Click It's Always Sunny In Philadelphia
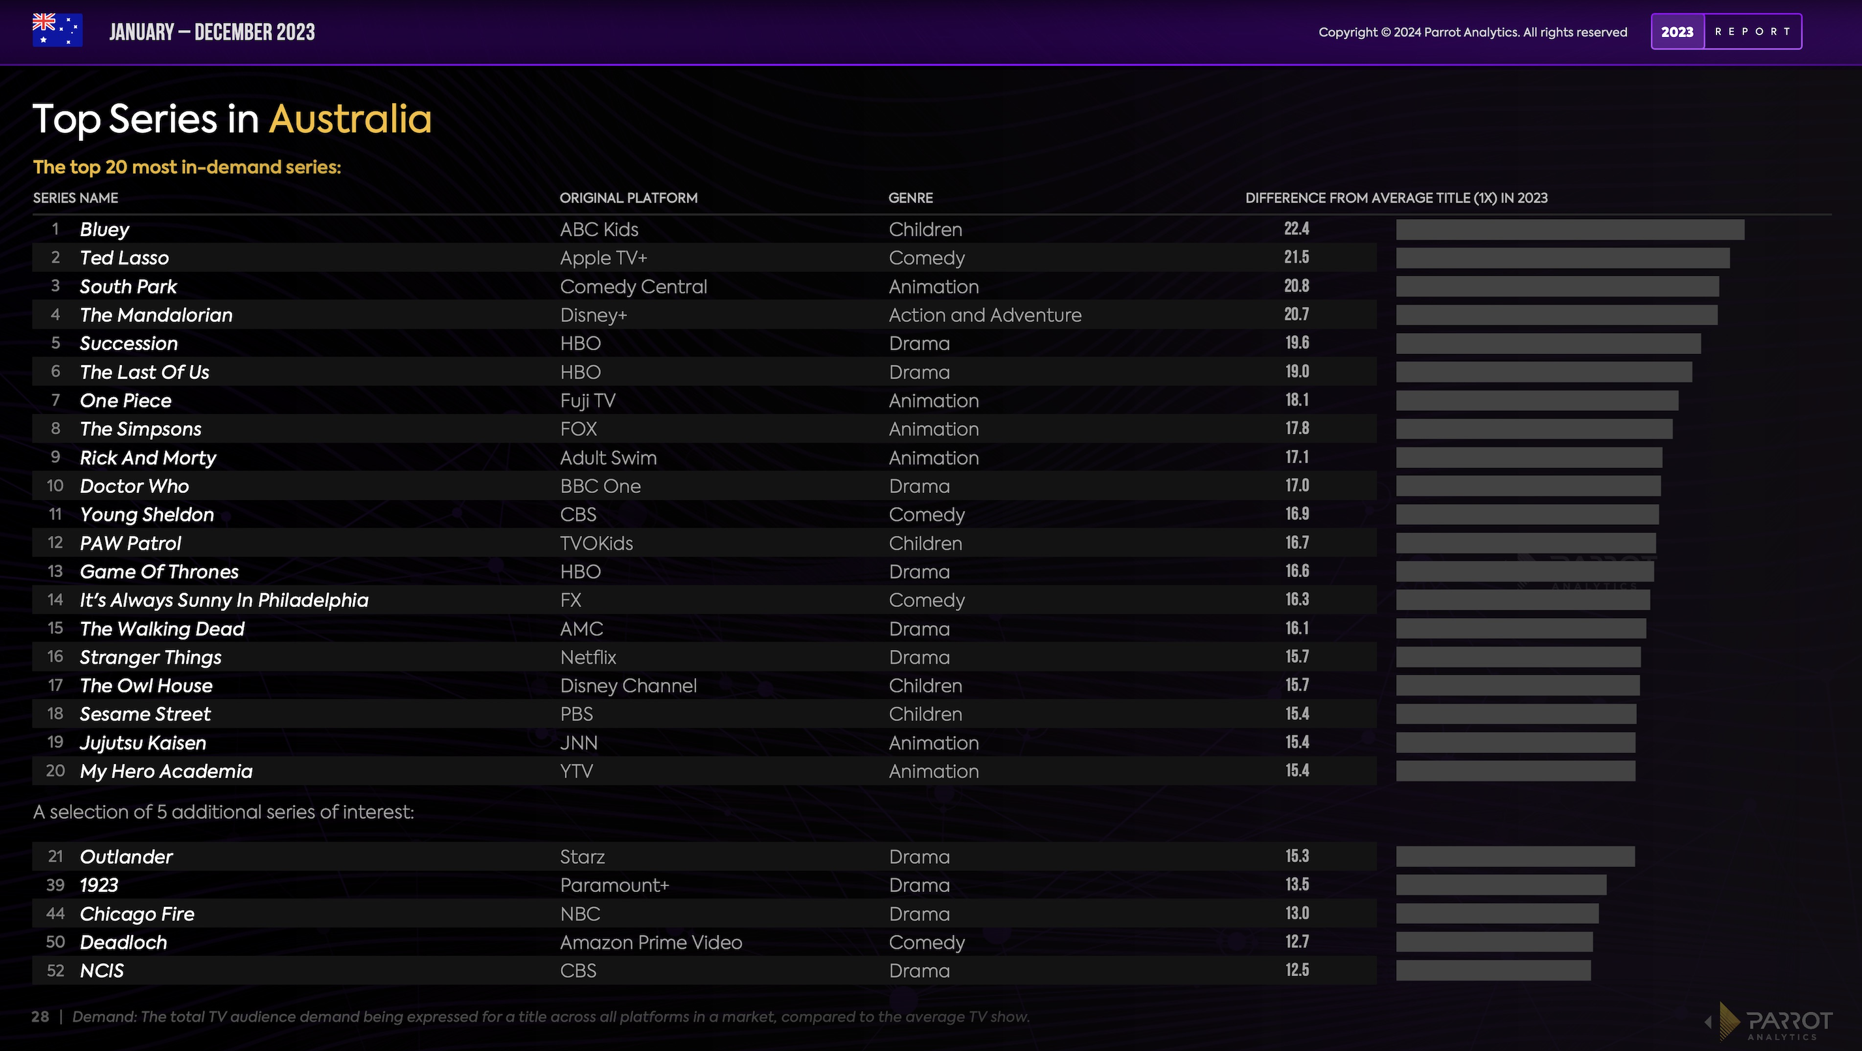Viewport: 1862px width, 1051px height. click(224, 600)
